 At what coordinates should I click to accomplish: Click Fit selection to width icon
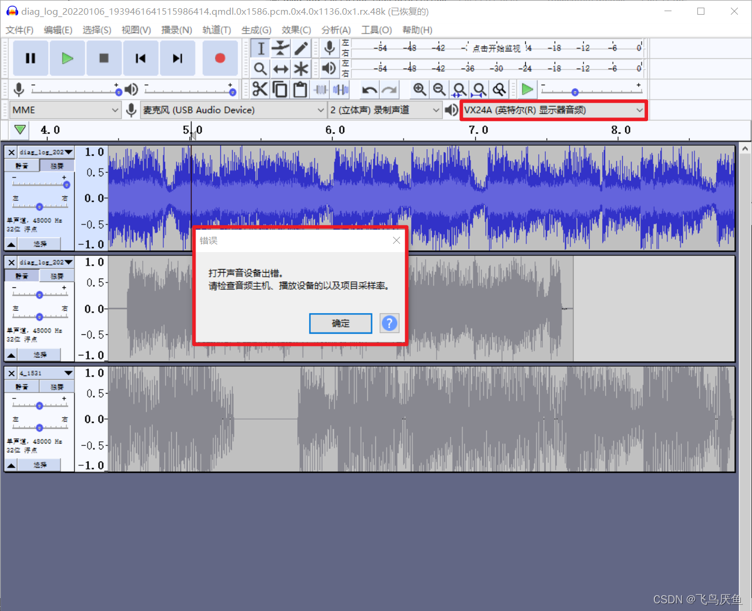pos(459,89)
